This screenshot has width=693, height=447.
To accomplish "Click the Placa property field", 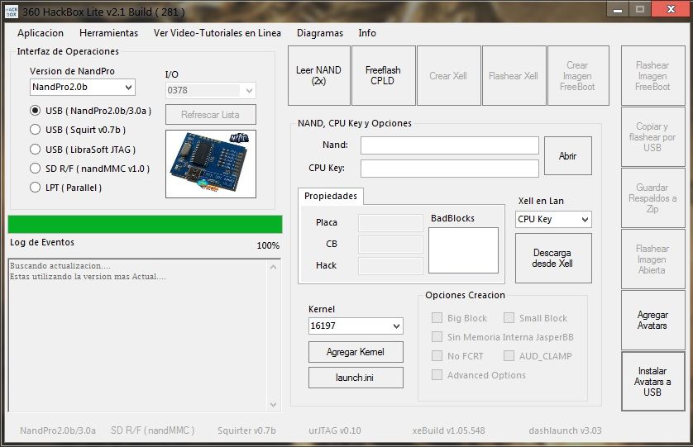I will tap(390, 222).
